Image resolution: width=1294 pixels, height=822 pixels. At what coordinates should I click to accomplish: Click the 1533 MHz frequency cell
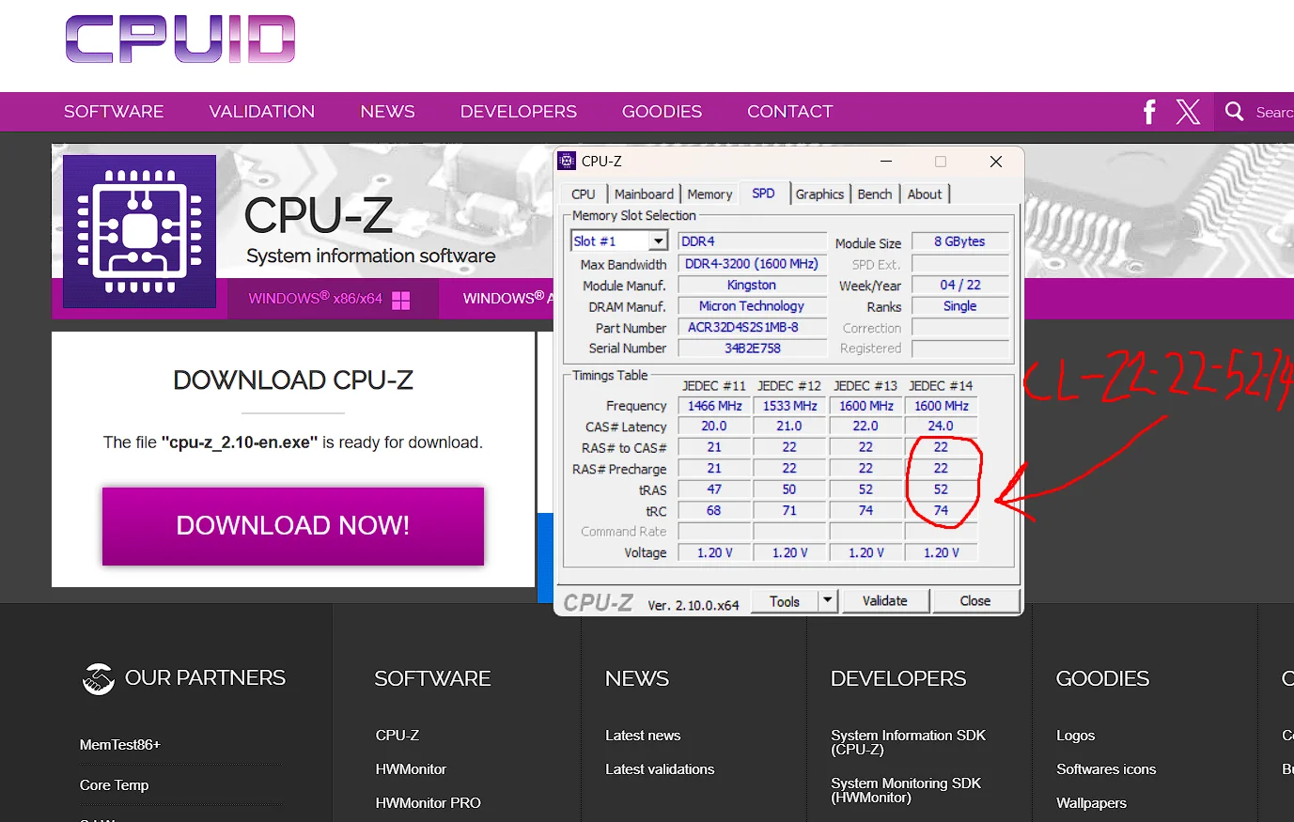pos(789,406)
